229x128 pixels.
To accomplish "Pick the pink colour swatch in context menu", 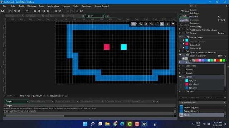I will coord(200,60).
